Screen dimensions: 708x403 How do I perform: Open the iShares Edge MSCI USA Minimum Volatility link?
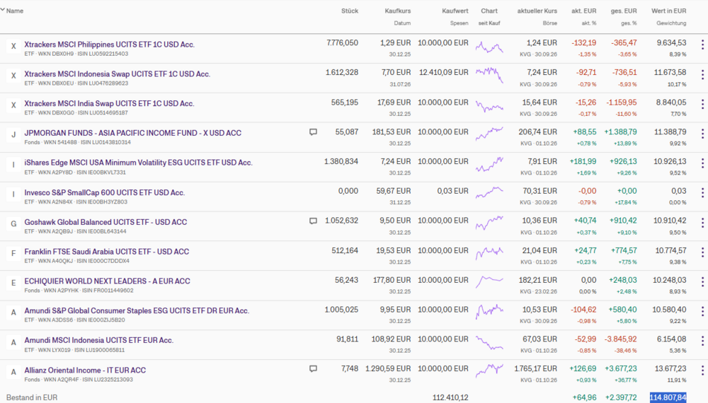[138, 163]
